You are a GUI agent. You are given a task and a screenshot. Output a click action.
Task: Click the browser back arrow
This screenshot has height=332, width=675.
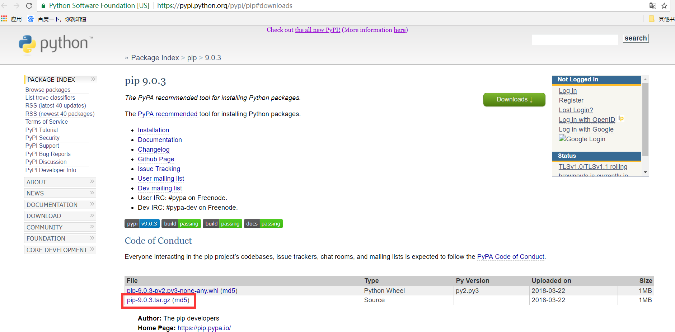[4, 6]
